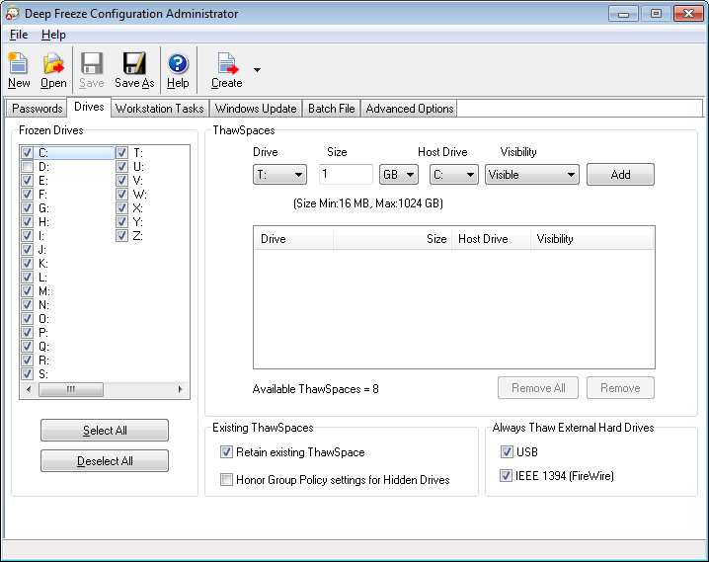The image size is (709, 562).
Task: Click the frozen drives scrollbar right arrow
Action: (181, 389)
